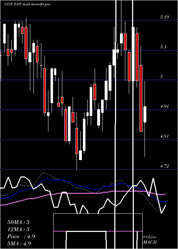Select the 5.1 price axis label
The image size is (178, 249).
click(x=164, y=47)
